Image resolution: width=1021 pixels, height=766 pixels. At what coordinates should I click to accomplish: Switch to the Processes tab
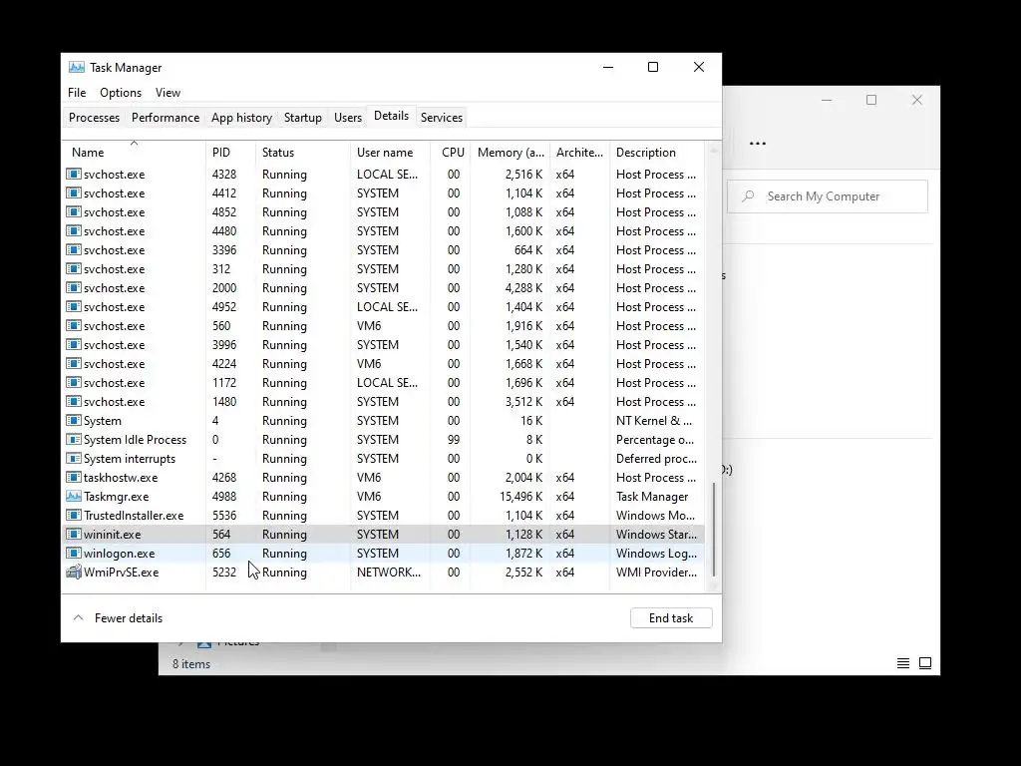coord(95,118)
